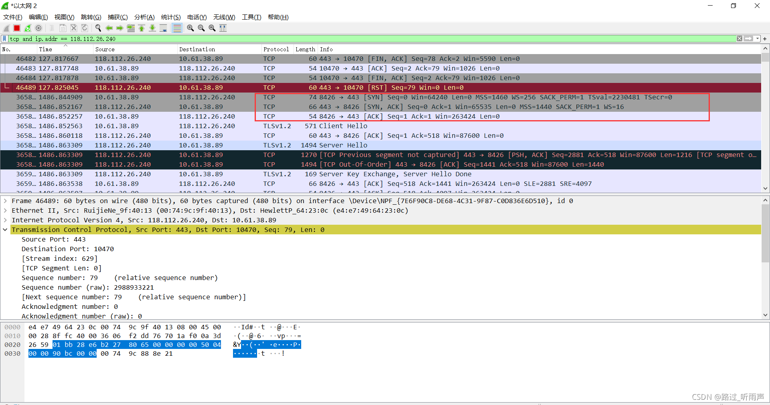Open the 分析(A) menu
This screenshot has height=405, width=770.
point(144,17)
